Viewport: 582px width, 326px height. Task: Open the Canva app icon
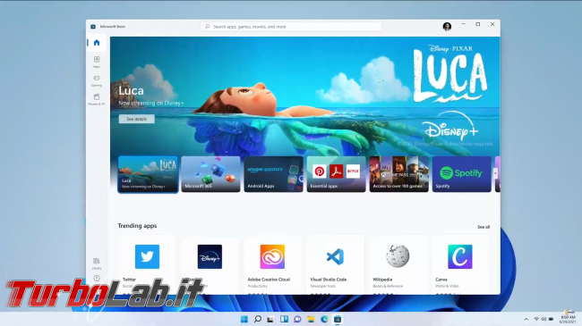click(x=460, y=256)
